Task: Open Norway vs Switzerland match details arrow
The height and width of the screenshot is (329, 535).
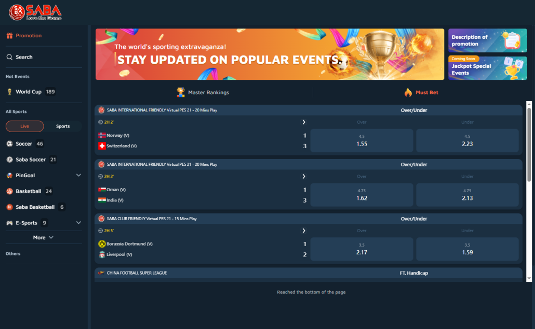Action: click(304, 122)
